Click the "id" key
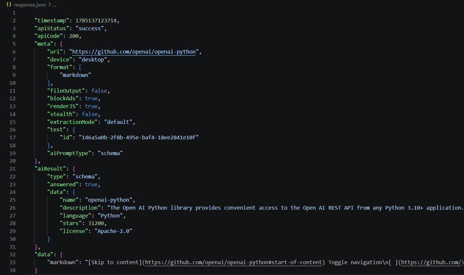 [x=66, y=137]
